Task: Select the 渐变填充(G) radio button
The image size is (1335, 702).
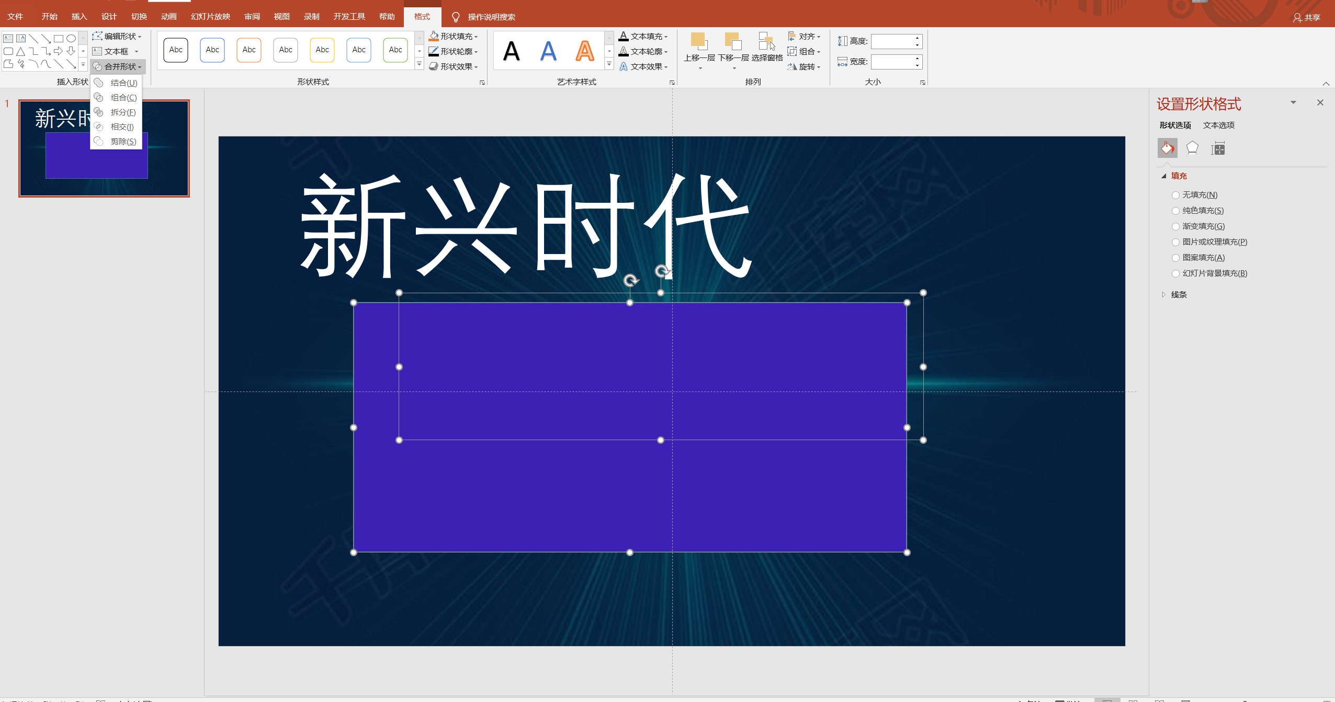Action: pyautogui.click(x=1175, y=226)
